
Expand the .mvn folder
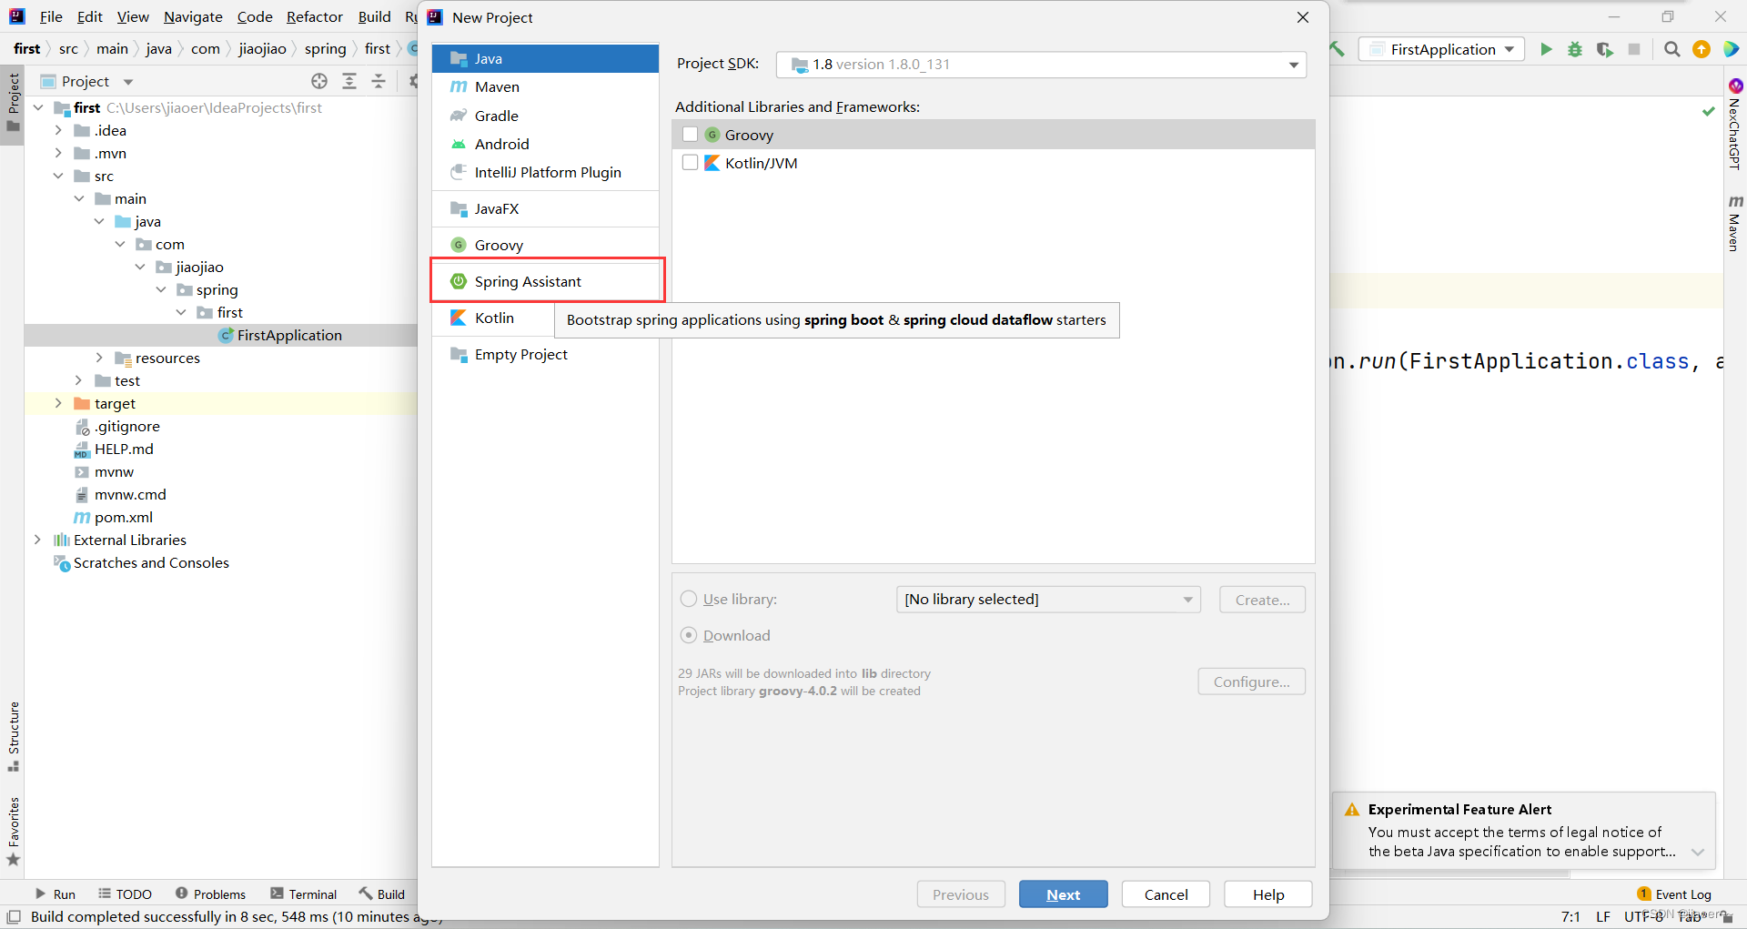58,153
